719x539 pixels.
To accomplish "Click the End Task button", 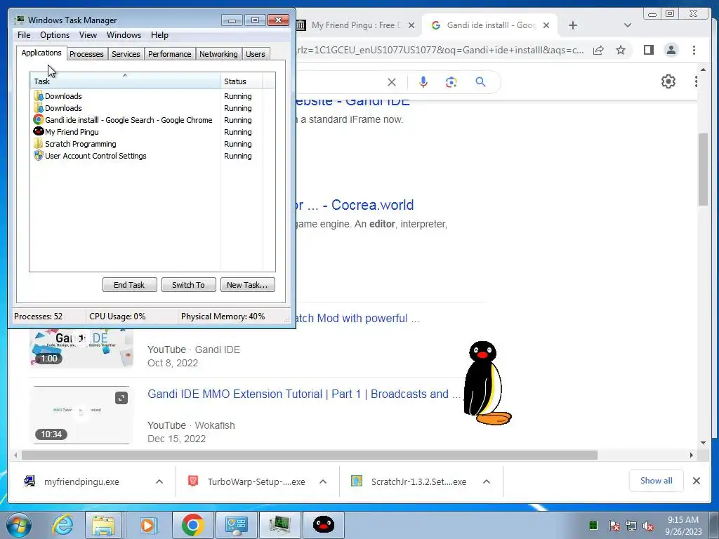I will pyautogui.click(x=129, y=285).
